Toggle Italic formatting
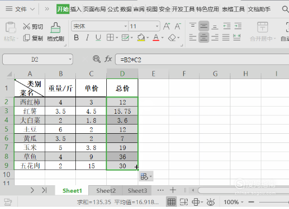The width and height of the screenshot is (289, 209). [87, 38]
